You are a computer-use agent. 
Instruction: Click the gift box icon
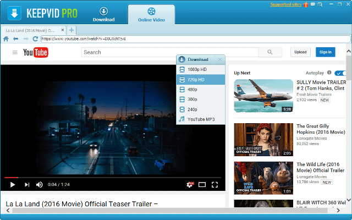click(306, 4)
